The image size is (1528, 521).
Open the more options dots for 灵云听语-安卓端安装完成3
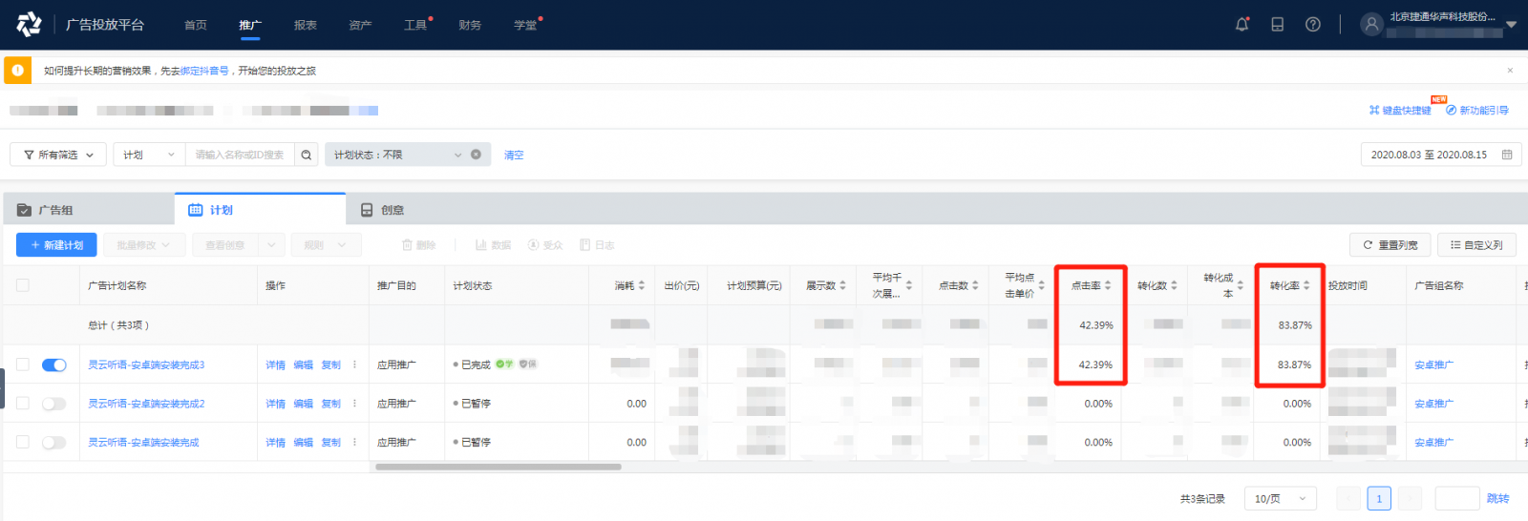point(354,365)
